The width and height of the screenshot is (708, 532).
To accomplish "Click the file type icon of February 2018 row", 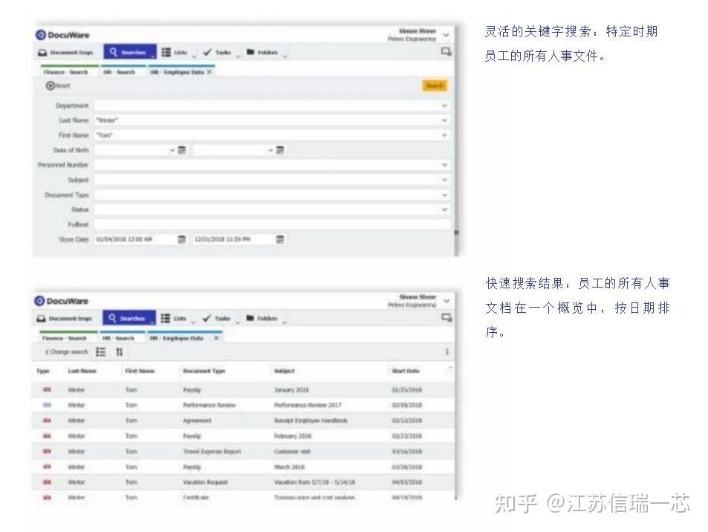I will (x=47, y=436).
